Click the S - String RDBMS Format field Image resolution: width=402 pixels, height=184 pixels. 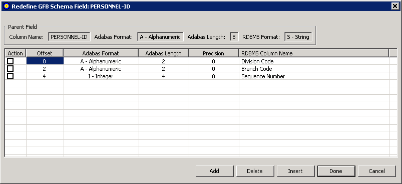(x=298, y=37)
